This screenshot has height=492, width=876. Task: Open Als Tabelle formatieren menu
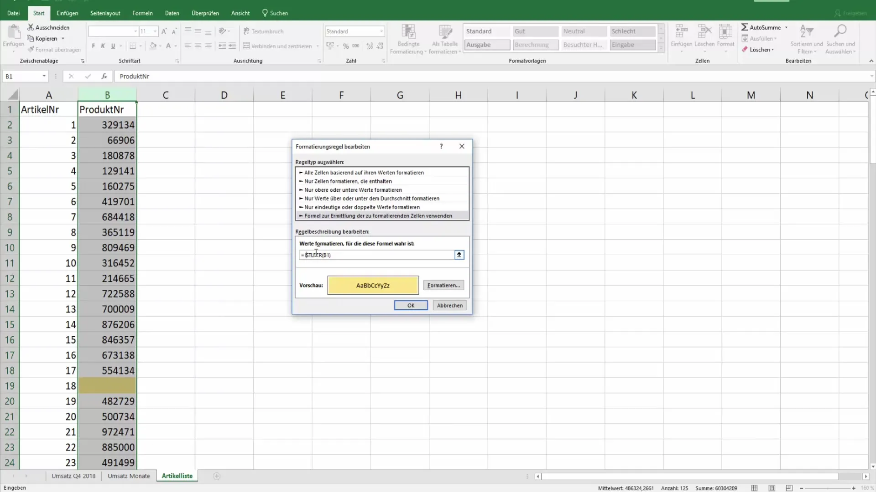click(445, 39)
